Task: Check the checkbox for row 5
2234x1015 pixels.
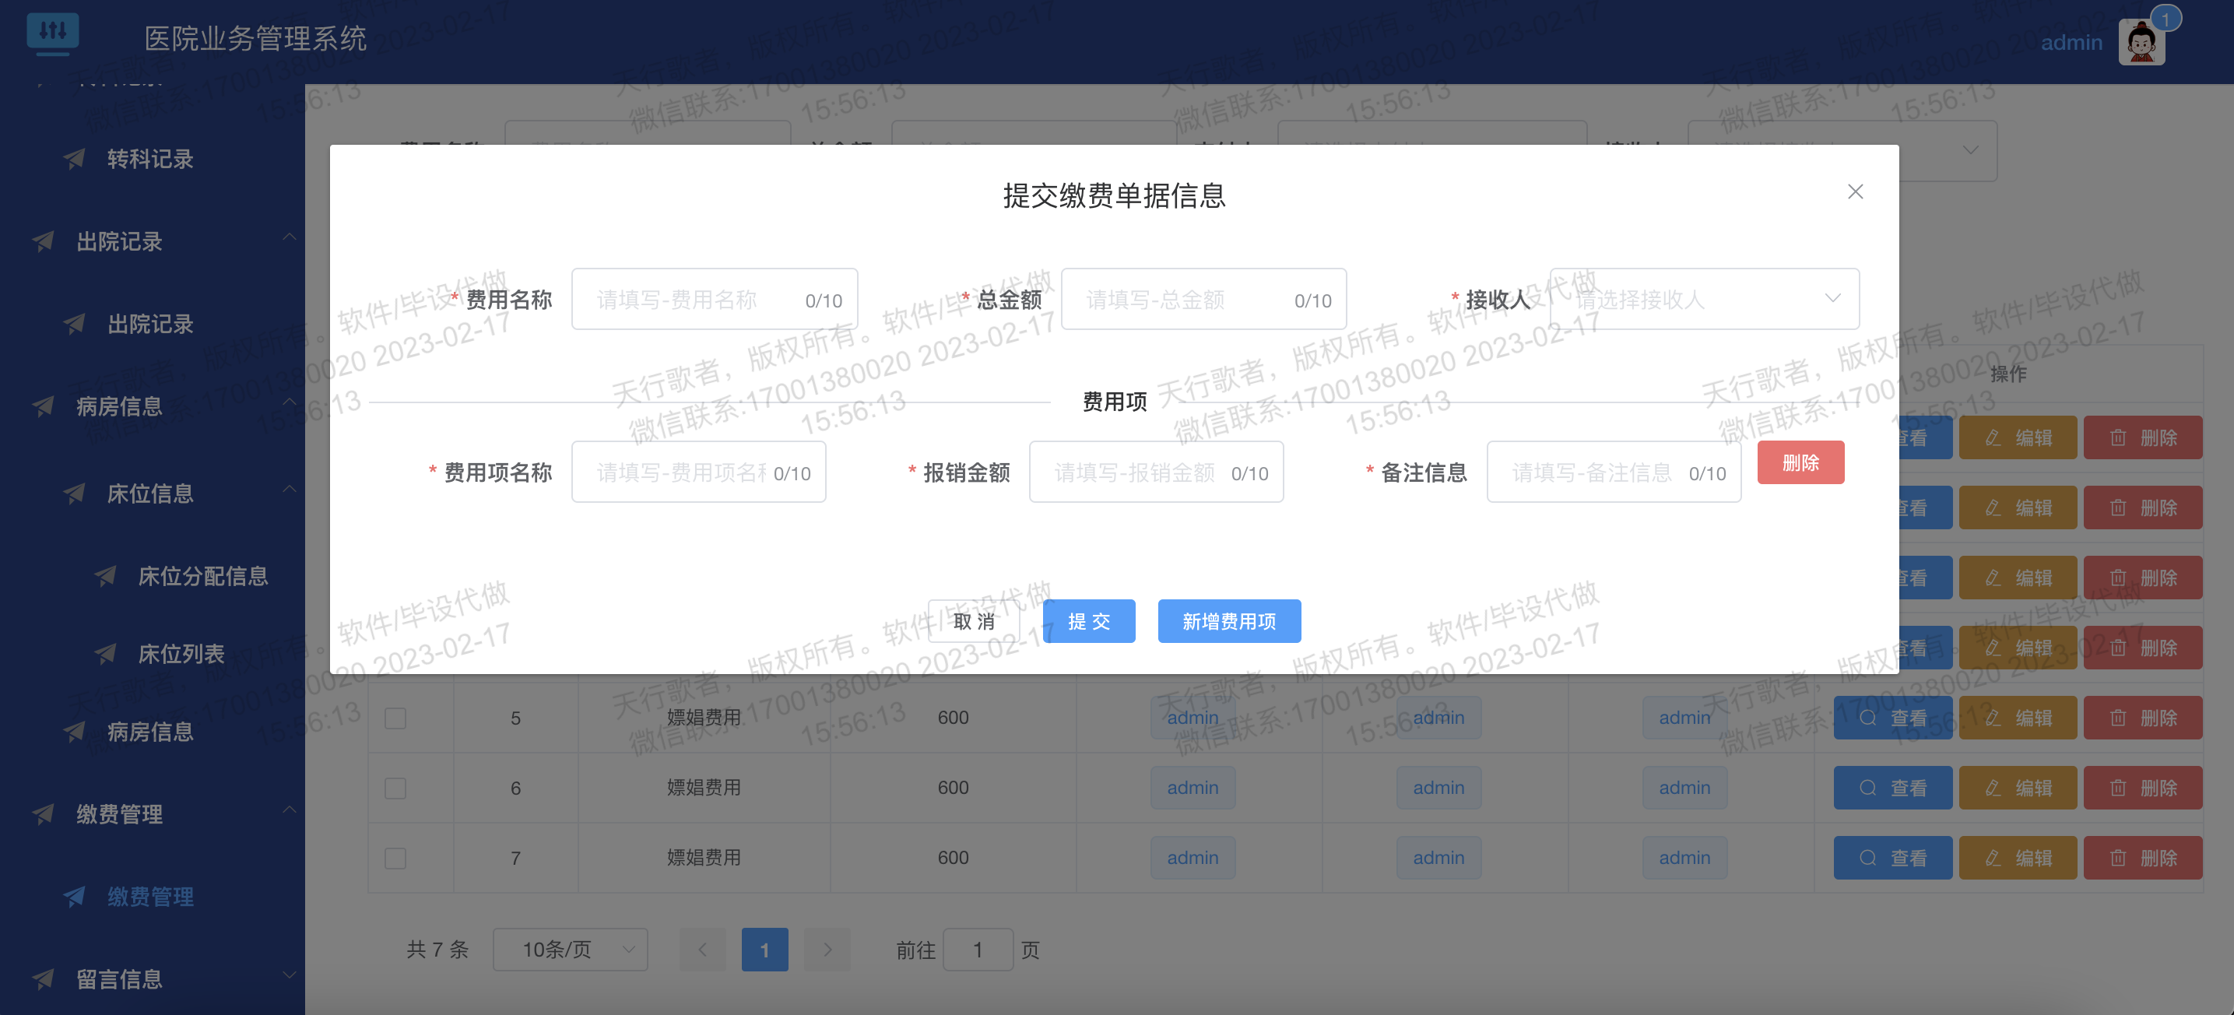Action: tap(395, 718)
